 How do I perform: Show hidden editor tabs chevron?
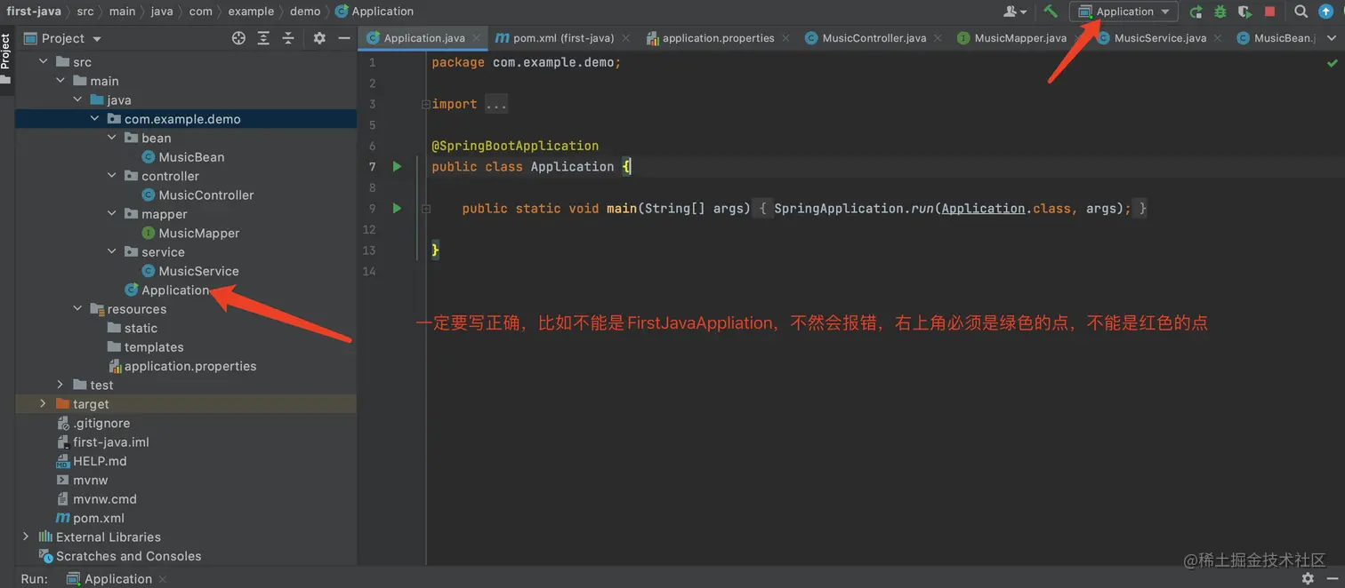tap(1332, 38)
